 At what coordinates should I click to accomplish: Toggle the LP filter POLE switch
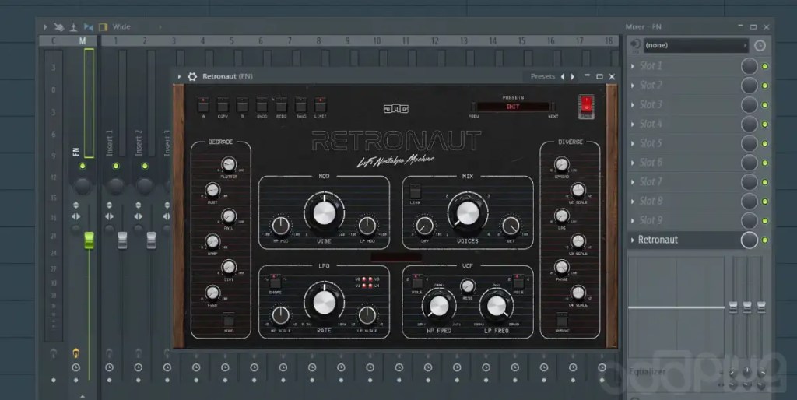[518, 282]
